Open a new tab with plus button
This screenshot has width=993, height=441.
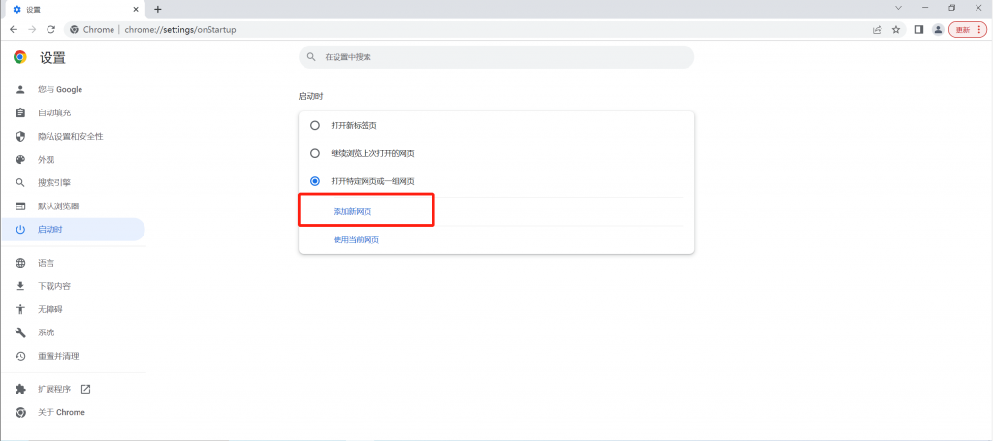pos(158,9)
